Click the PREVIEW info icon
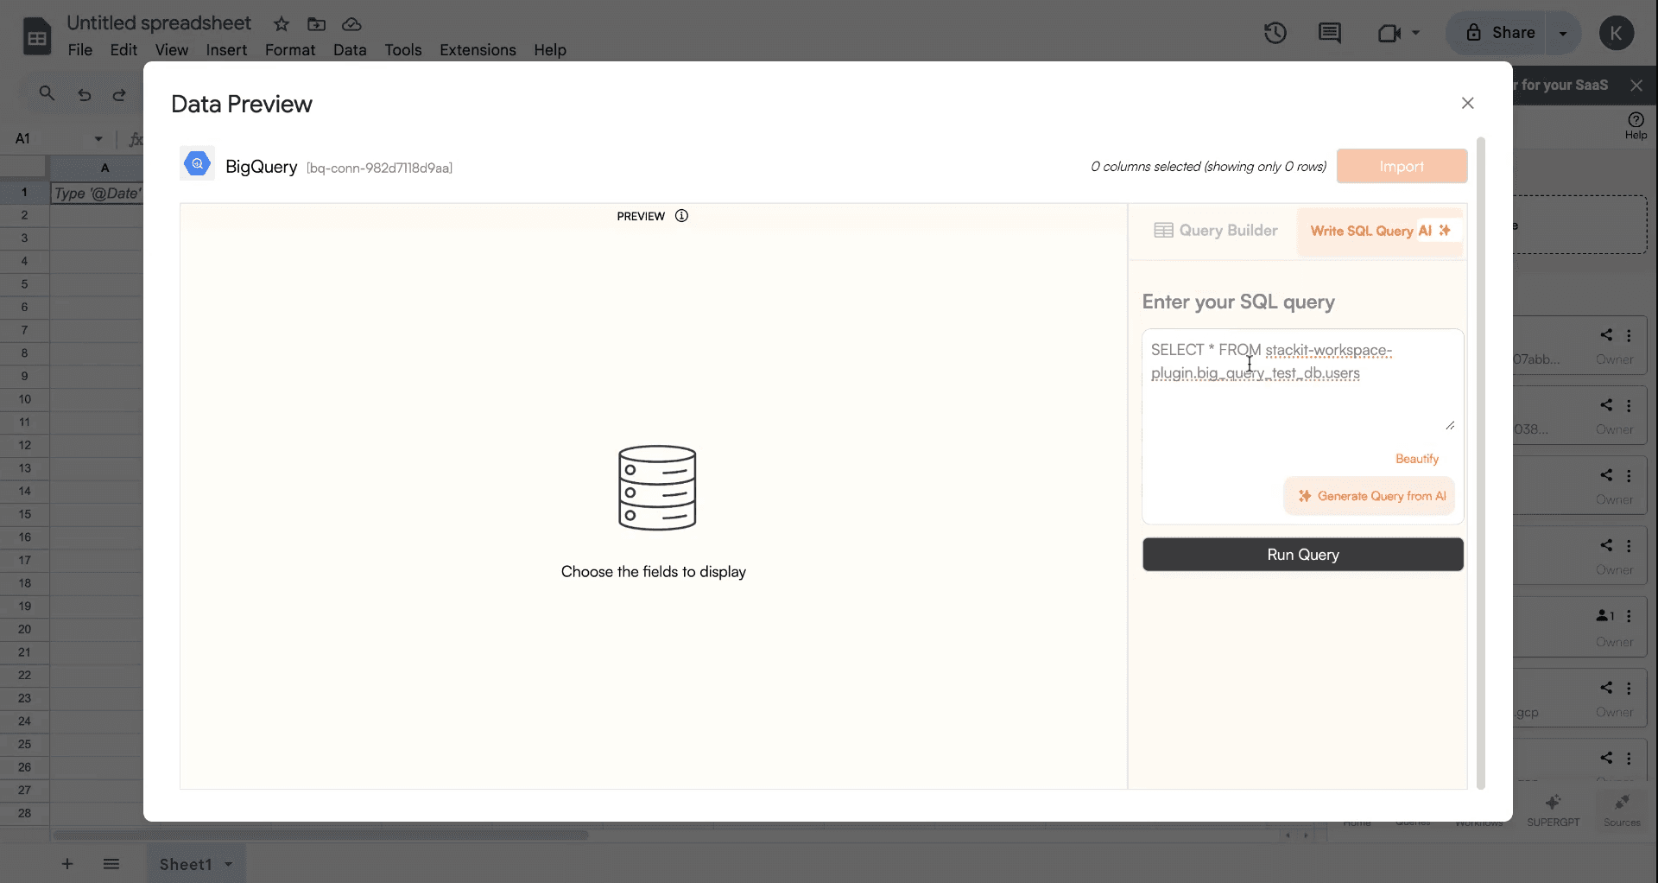Image resolution: width=1658 pixels, height=883 pixels. coord(681,216)
